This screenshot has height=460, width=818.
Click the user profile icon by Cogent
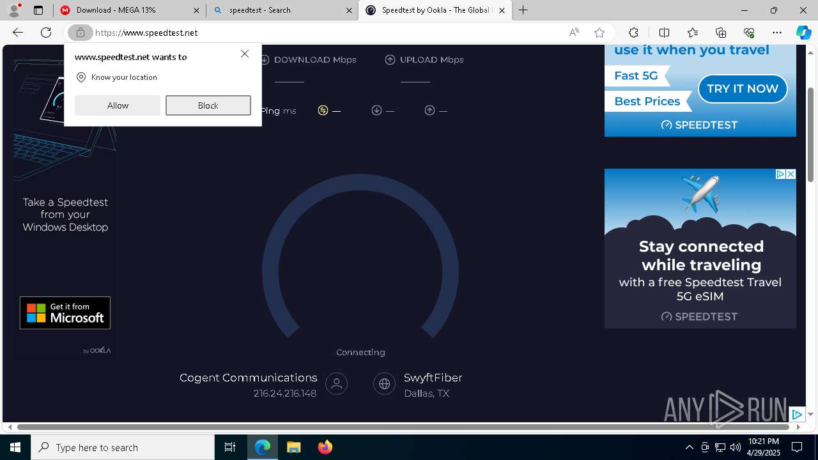click(336, 384)
